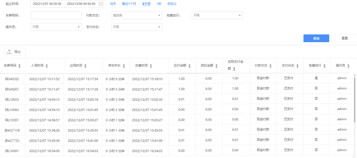
Task: Sort by 操作员 column arrows
Action: click(x=348, y=66)
